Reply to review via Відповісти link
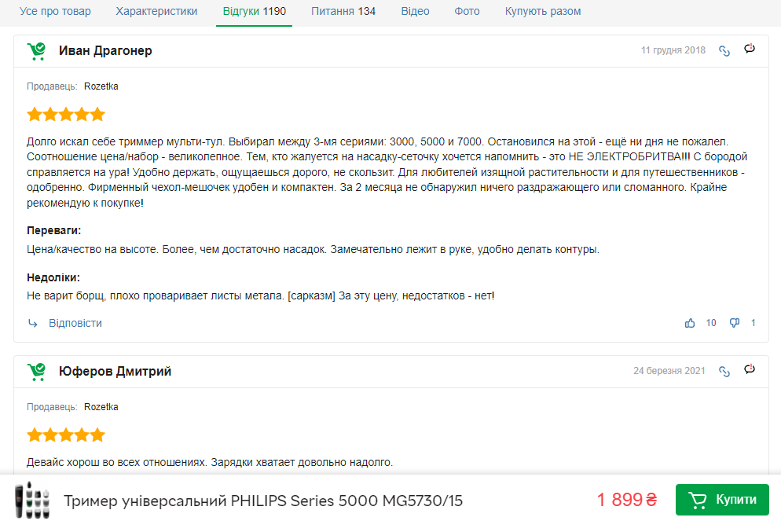 75,323
